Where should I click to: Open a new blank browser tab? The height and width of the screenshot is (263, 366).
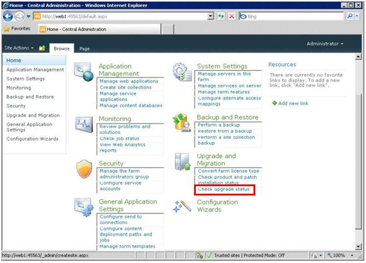click(x=168, y=30)
